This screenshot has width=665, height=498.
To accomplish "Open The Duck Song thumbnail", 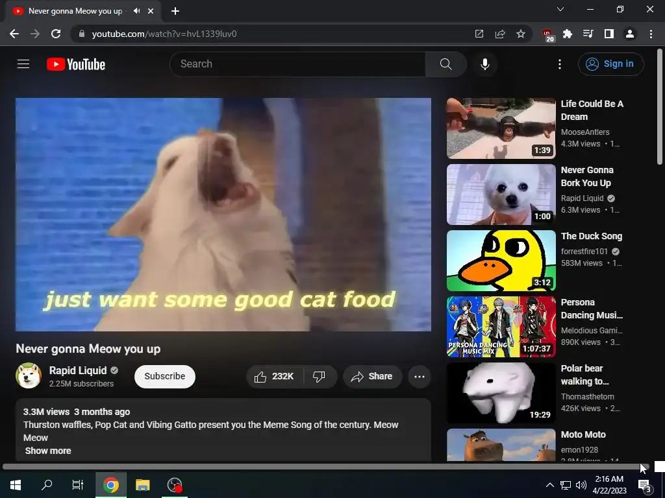I will (501, 261).
